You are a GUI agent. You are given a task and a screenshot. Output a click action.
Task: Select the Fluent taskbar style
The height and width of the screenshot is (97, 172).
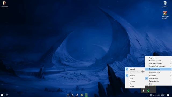pos(135,87)
